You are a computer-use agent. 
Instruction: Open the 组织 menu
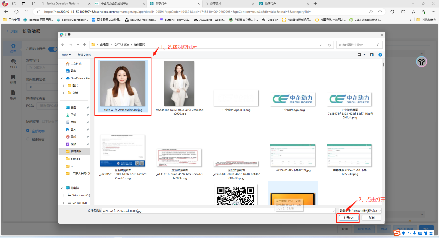pos(66,55)
